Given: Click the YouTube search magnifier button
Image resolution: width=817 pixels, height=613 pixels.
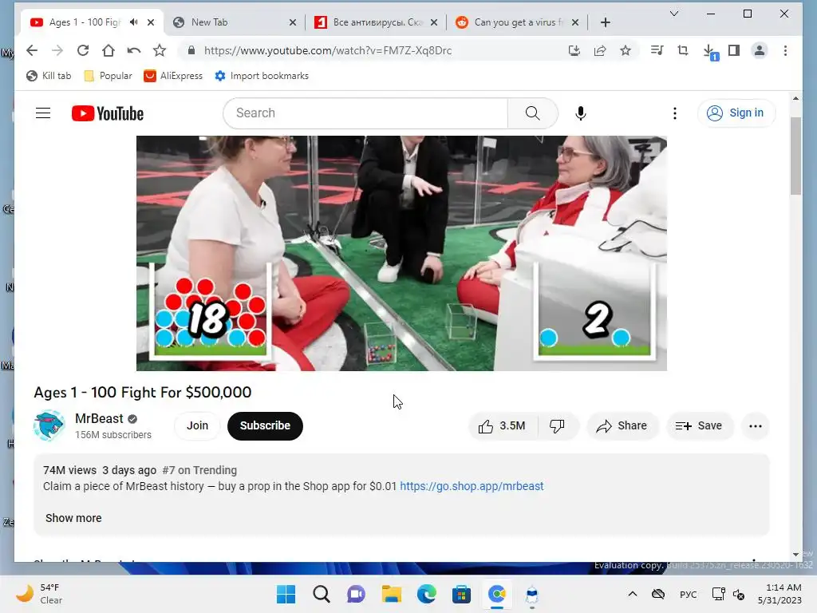Looking at the screenshot, I should [532, 113].
